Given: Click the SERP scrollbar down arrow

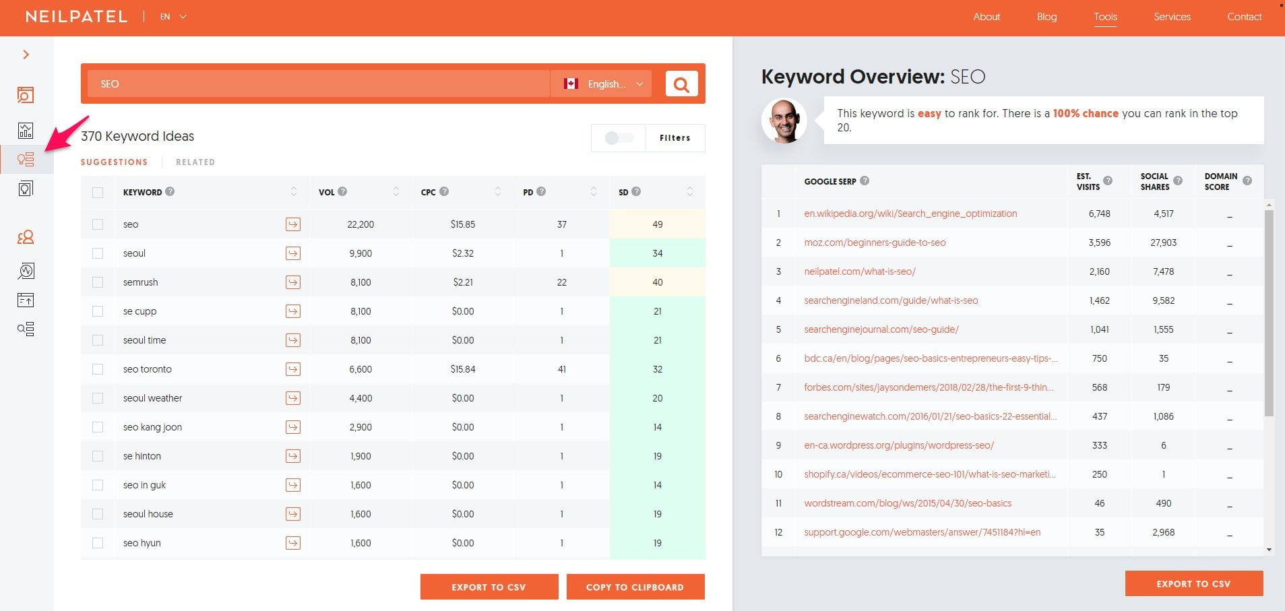Looking at the screenshot, I should [x=1269, y=550].
